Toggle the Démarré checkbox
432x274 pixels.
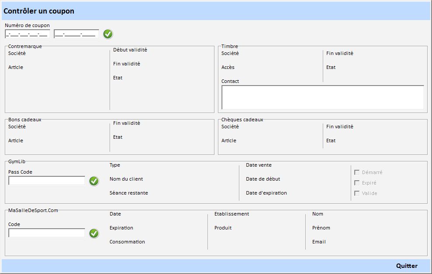[x=357, y=172]
